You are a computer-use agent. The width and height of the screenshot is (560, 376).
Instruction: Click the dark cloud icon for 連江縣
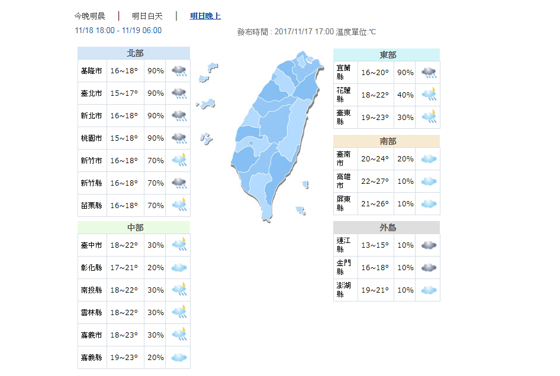click(429, 245)
